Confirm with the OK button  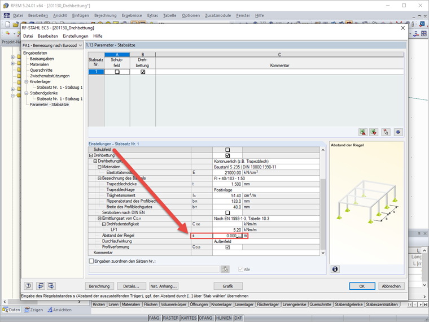(x=362, y=286)
